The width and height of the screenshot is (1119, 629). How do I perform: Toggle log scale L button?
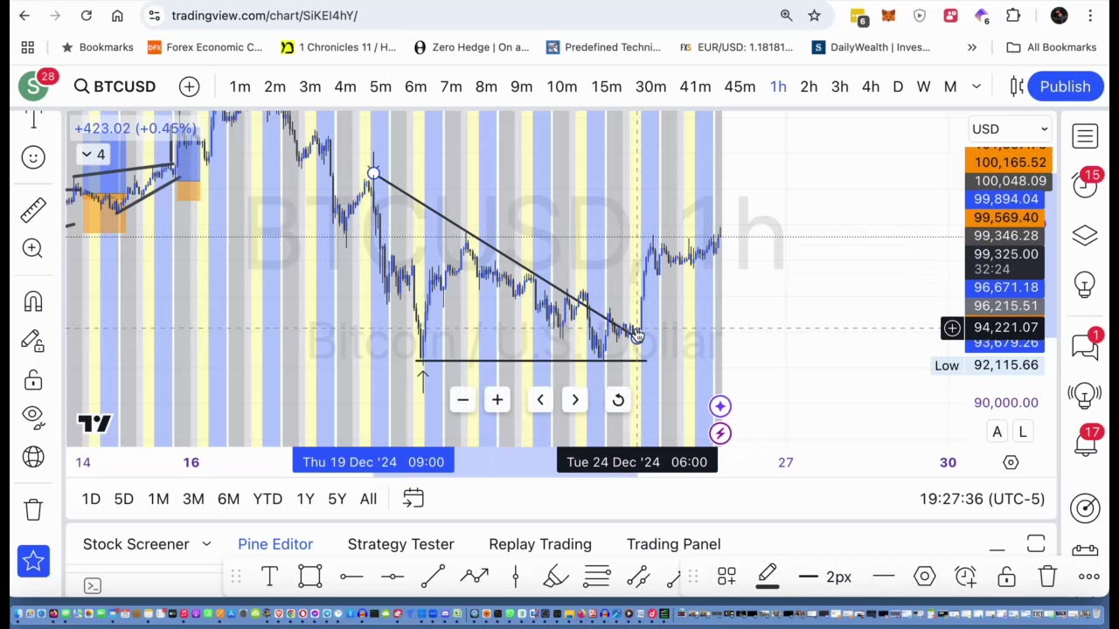click(x=1022, y=432)
